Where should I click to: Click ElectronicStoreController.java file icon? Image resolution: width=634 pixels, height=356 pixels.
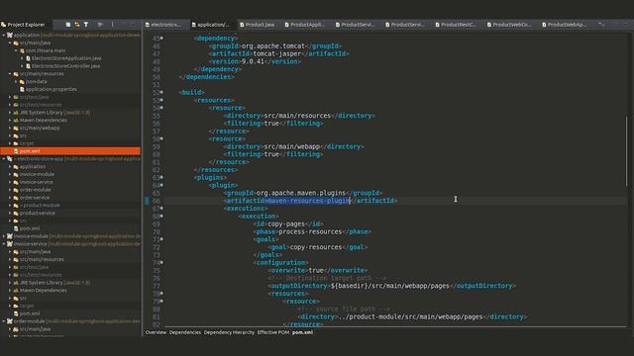tap(28, 66)
